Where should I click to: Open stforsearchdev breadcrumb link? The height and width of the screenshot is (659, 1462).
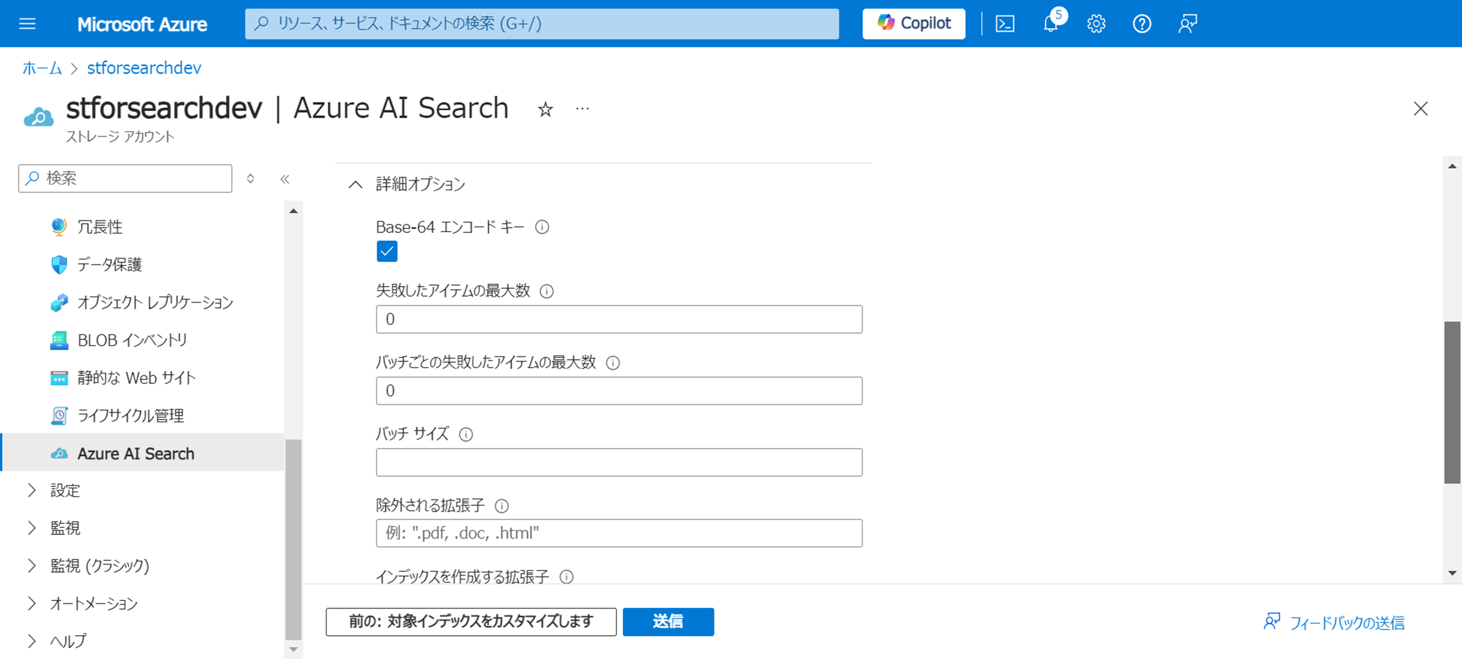point(144,68)
